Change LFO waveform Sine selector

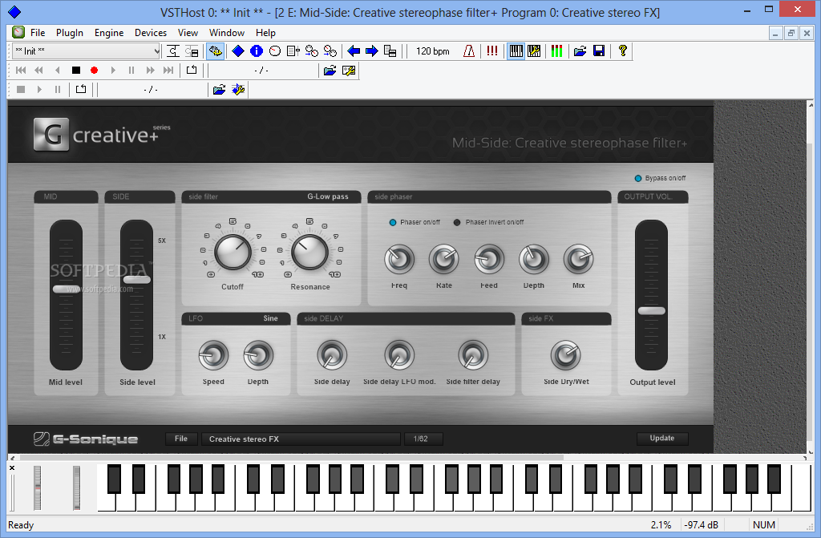tap(270, 318)
